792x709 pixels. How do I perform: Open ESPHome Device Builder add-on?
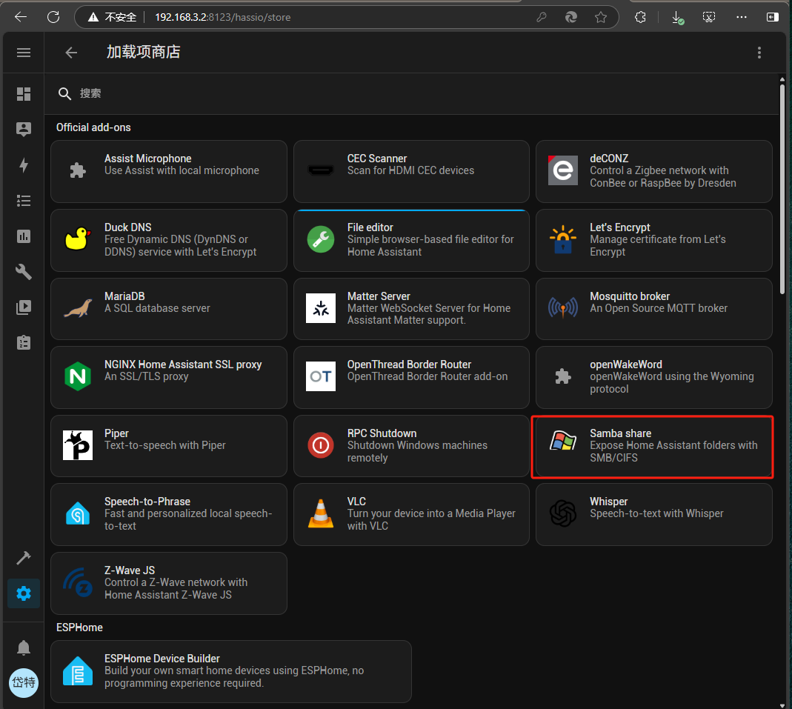[x=230, y=671]
